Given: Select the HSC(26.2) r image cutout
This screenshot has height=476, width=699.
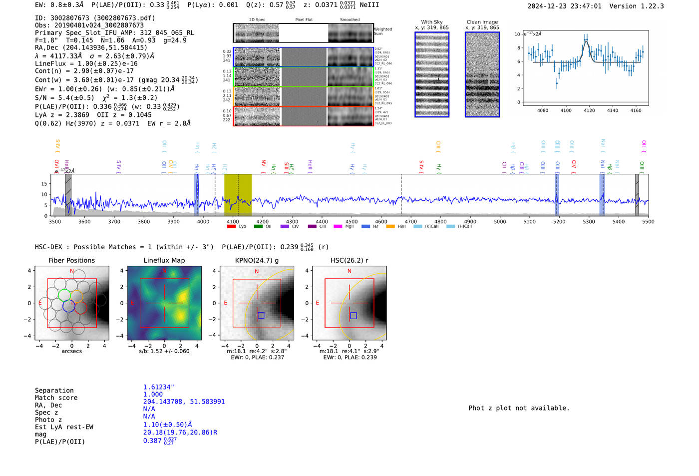Looking at the screenshot, I should (349, 303).
